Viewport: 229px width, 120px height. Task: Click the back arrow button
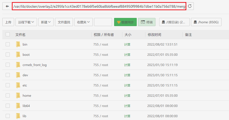(7, 6)
